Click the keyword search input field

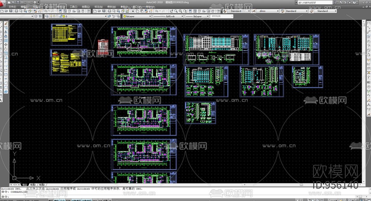coord(315,2)
